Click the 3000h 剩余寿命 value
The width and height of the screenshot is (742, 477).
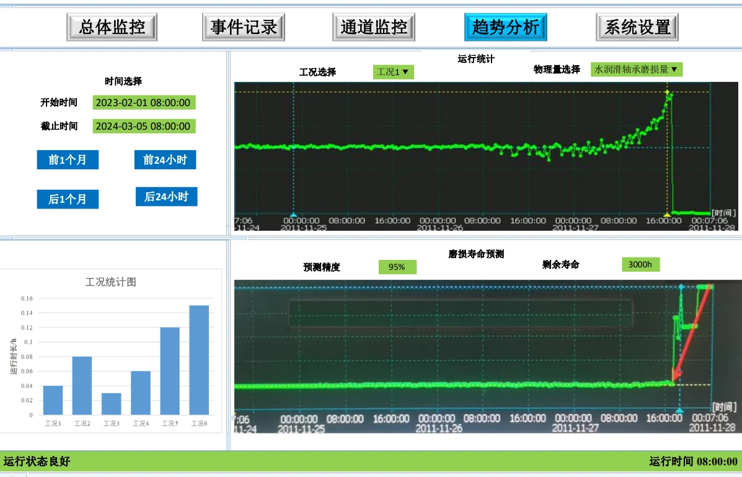(x=641, y=264)
